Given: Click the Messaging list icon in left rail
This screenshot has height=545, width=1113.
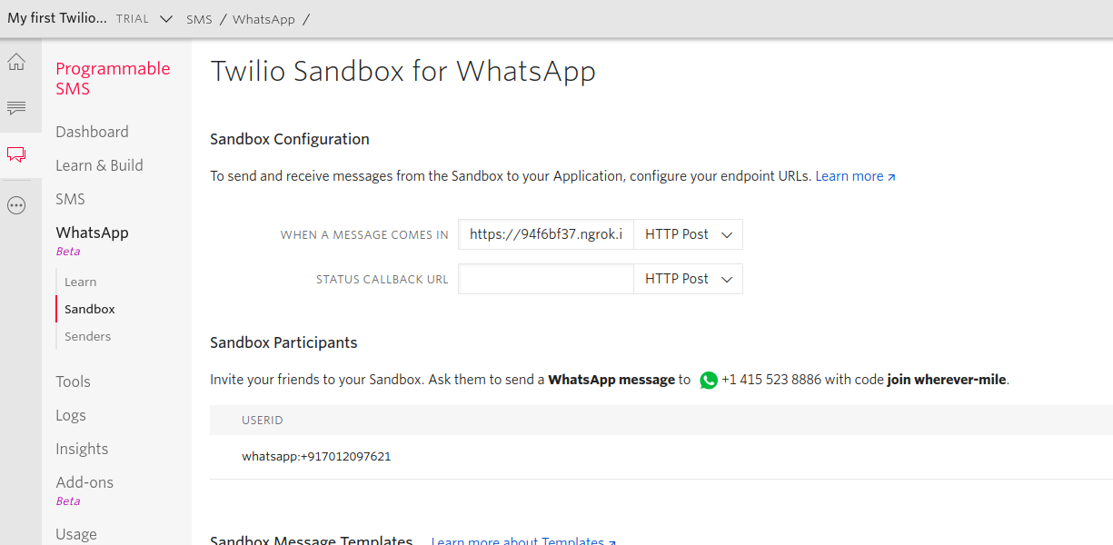Looking at the screenshot, I should 16,109.
